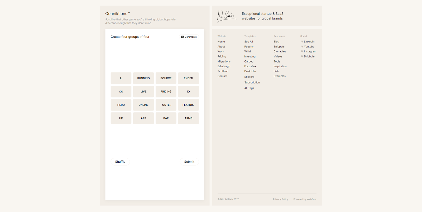Screen dimensions: 422x212
Task: Click the Conniktions title heading
Action: click(117, 14)
